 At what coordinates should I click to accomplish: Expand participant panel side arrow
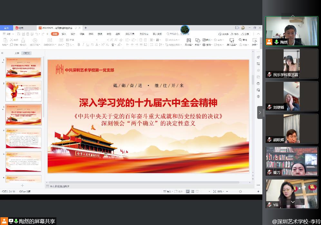[260, 113]
